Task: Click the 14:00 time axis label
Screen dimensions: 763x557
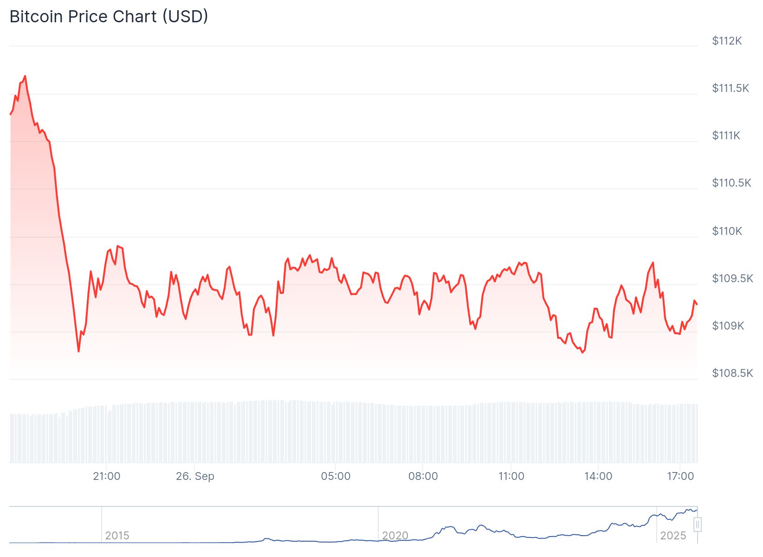Action: pyautogui.click(x=598, y=476)
